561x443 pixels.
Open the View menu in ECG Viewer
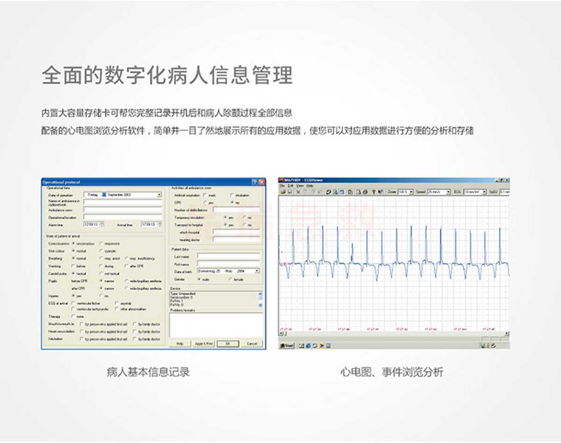[299, 186]
